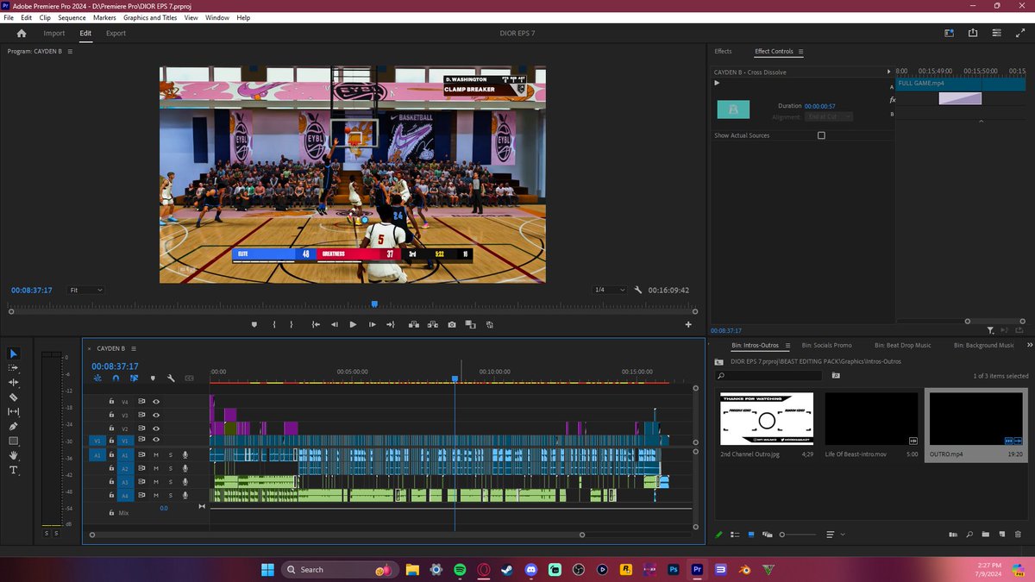The height and width of the screenshot is (582, 1035).
Task: Toggle Linked Selection in timeline
Action: pos(135,378)
